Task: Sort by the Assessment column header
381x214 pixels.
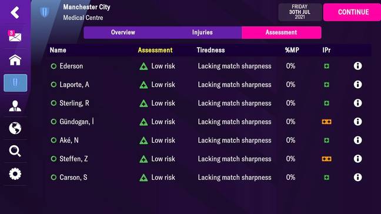Action: (155, 51)
